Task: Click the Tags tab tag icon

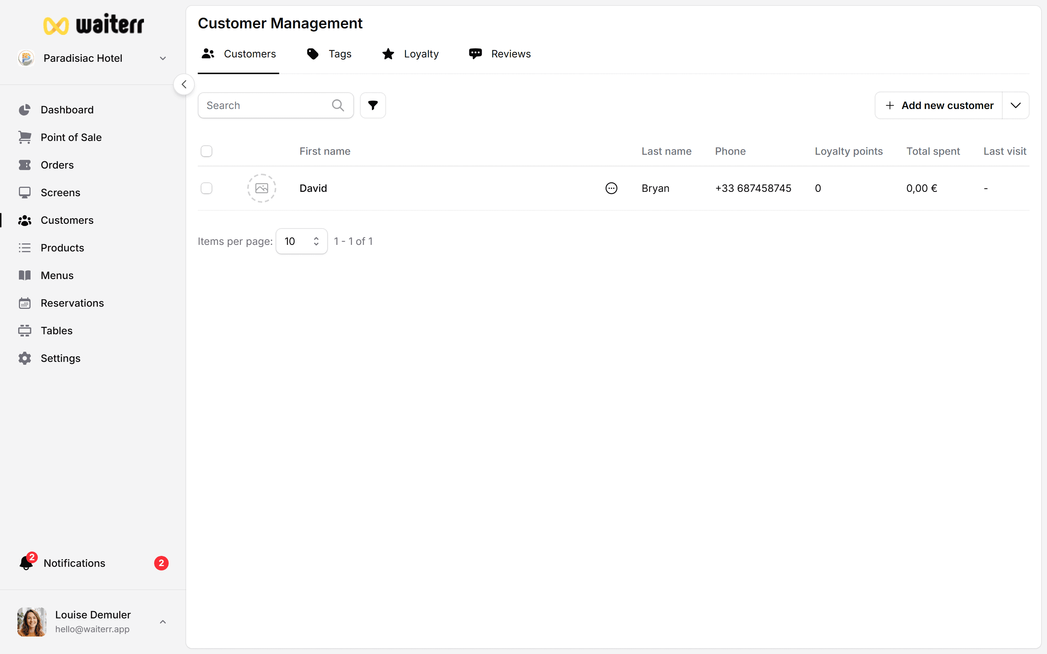Action: point(313,54)
